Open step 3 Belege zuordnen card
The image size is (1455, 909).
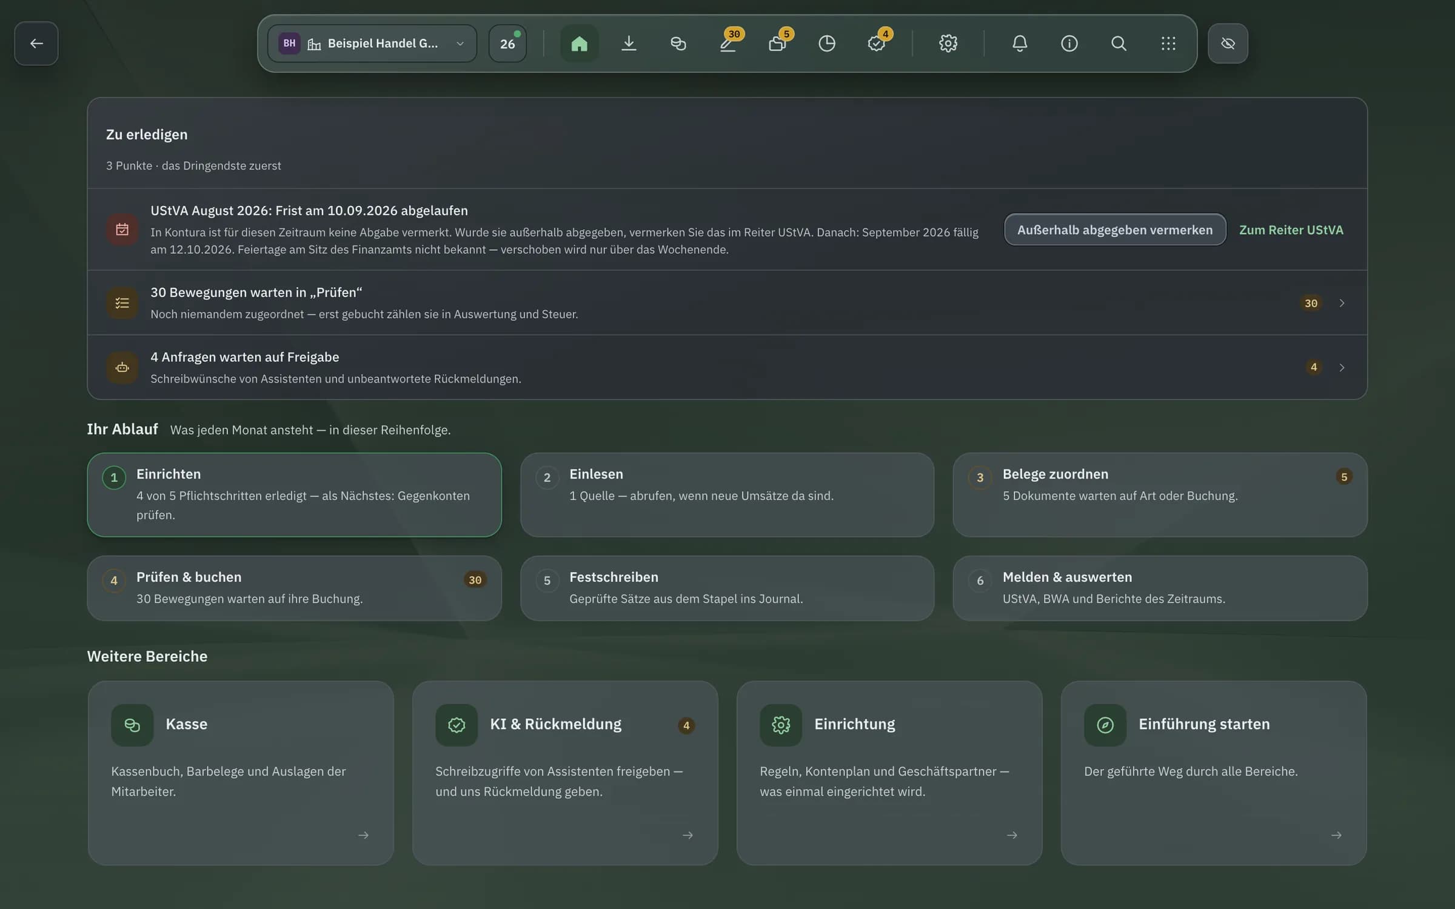click(x=1160, y=494)
